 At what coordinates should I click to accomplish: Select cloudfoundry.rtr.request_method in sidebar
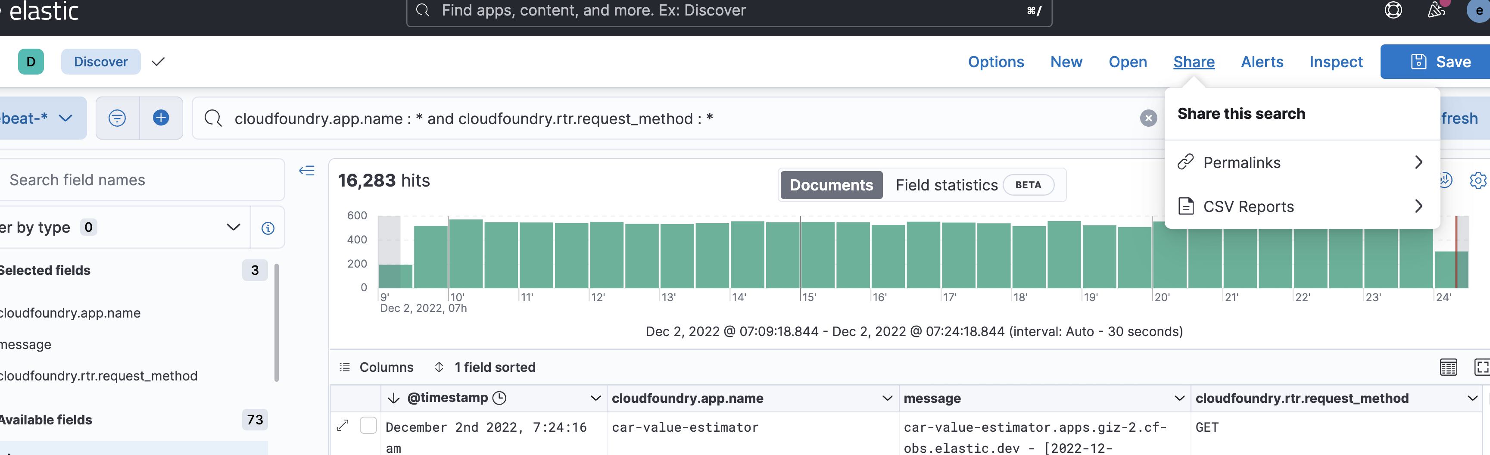pos(98,376)
